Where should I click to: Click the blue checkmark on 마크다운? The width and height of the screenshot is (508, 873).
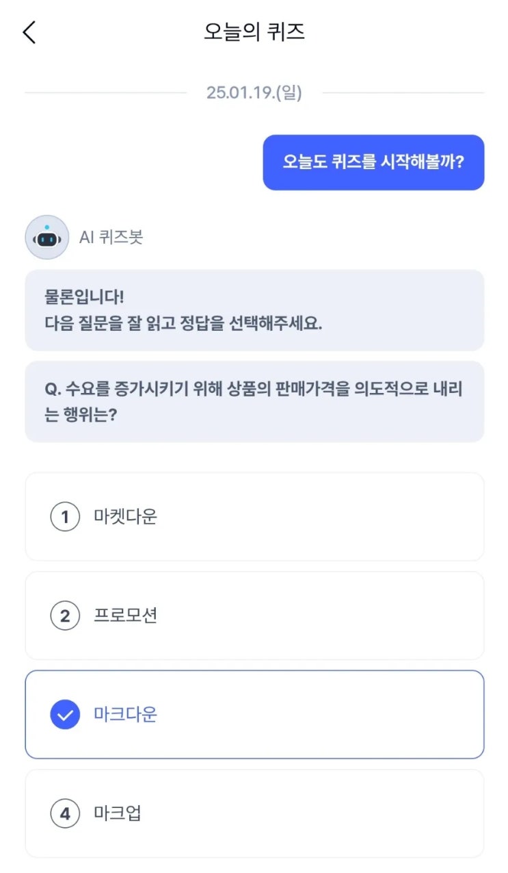(x=65, y=715)
